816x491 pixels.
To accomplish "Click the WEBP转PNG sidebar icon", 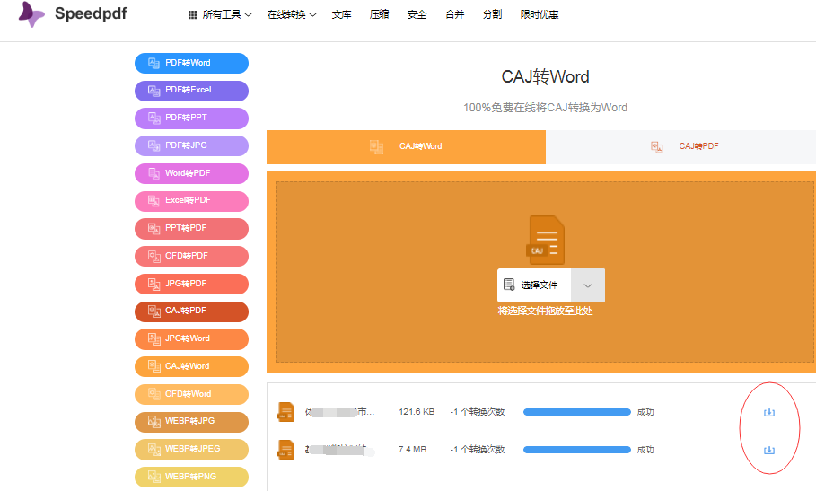I will (154, 477).
